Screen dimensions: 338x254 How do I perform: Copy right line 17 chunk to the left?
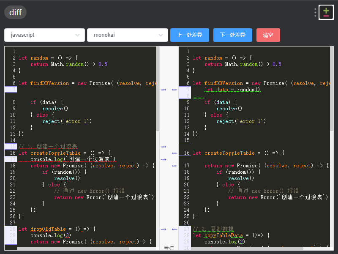[x=174, y=166]
